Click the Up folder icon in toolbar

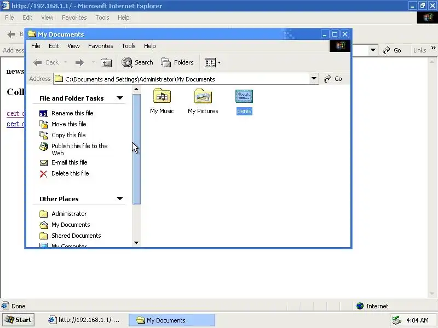106,62
